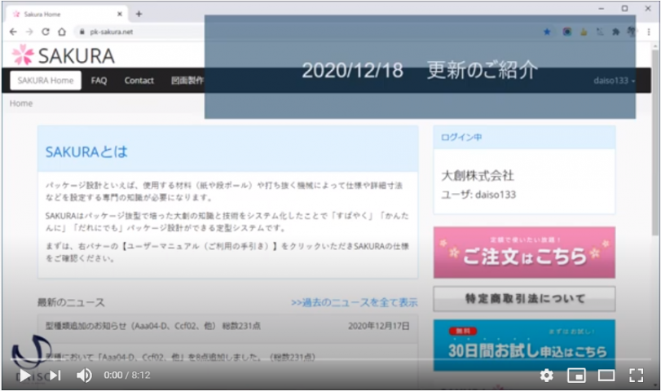Click the SAKURAとは heading
The width and height of the screenshot is (661, 391).
[x=86, y=152]
